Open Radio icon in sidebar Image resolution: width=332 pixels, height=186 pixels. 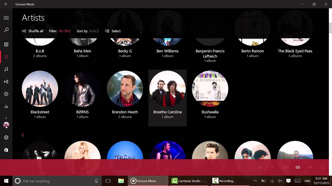coord(6,82)
